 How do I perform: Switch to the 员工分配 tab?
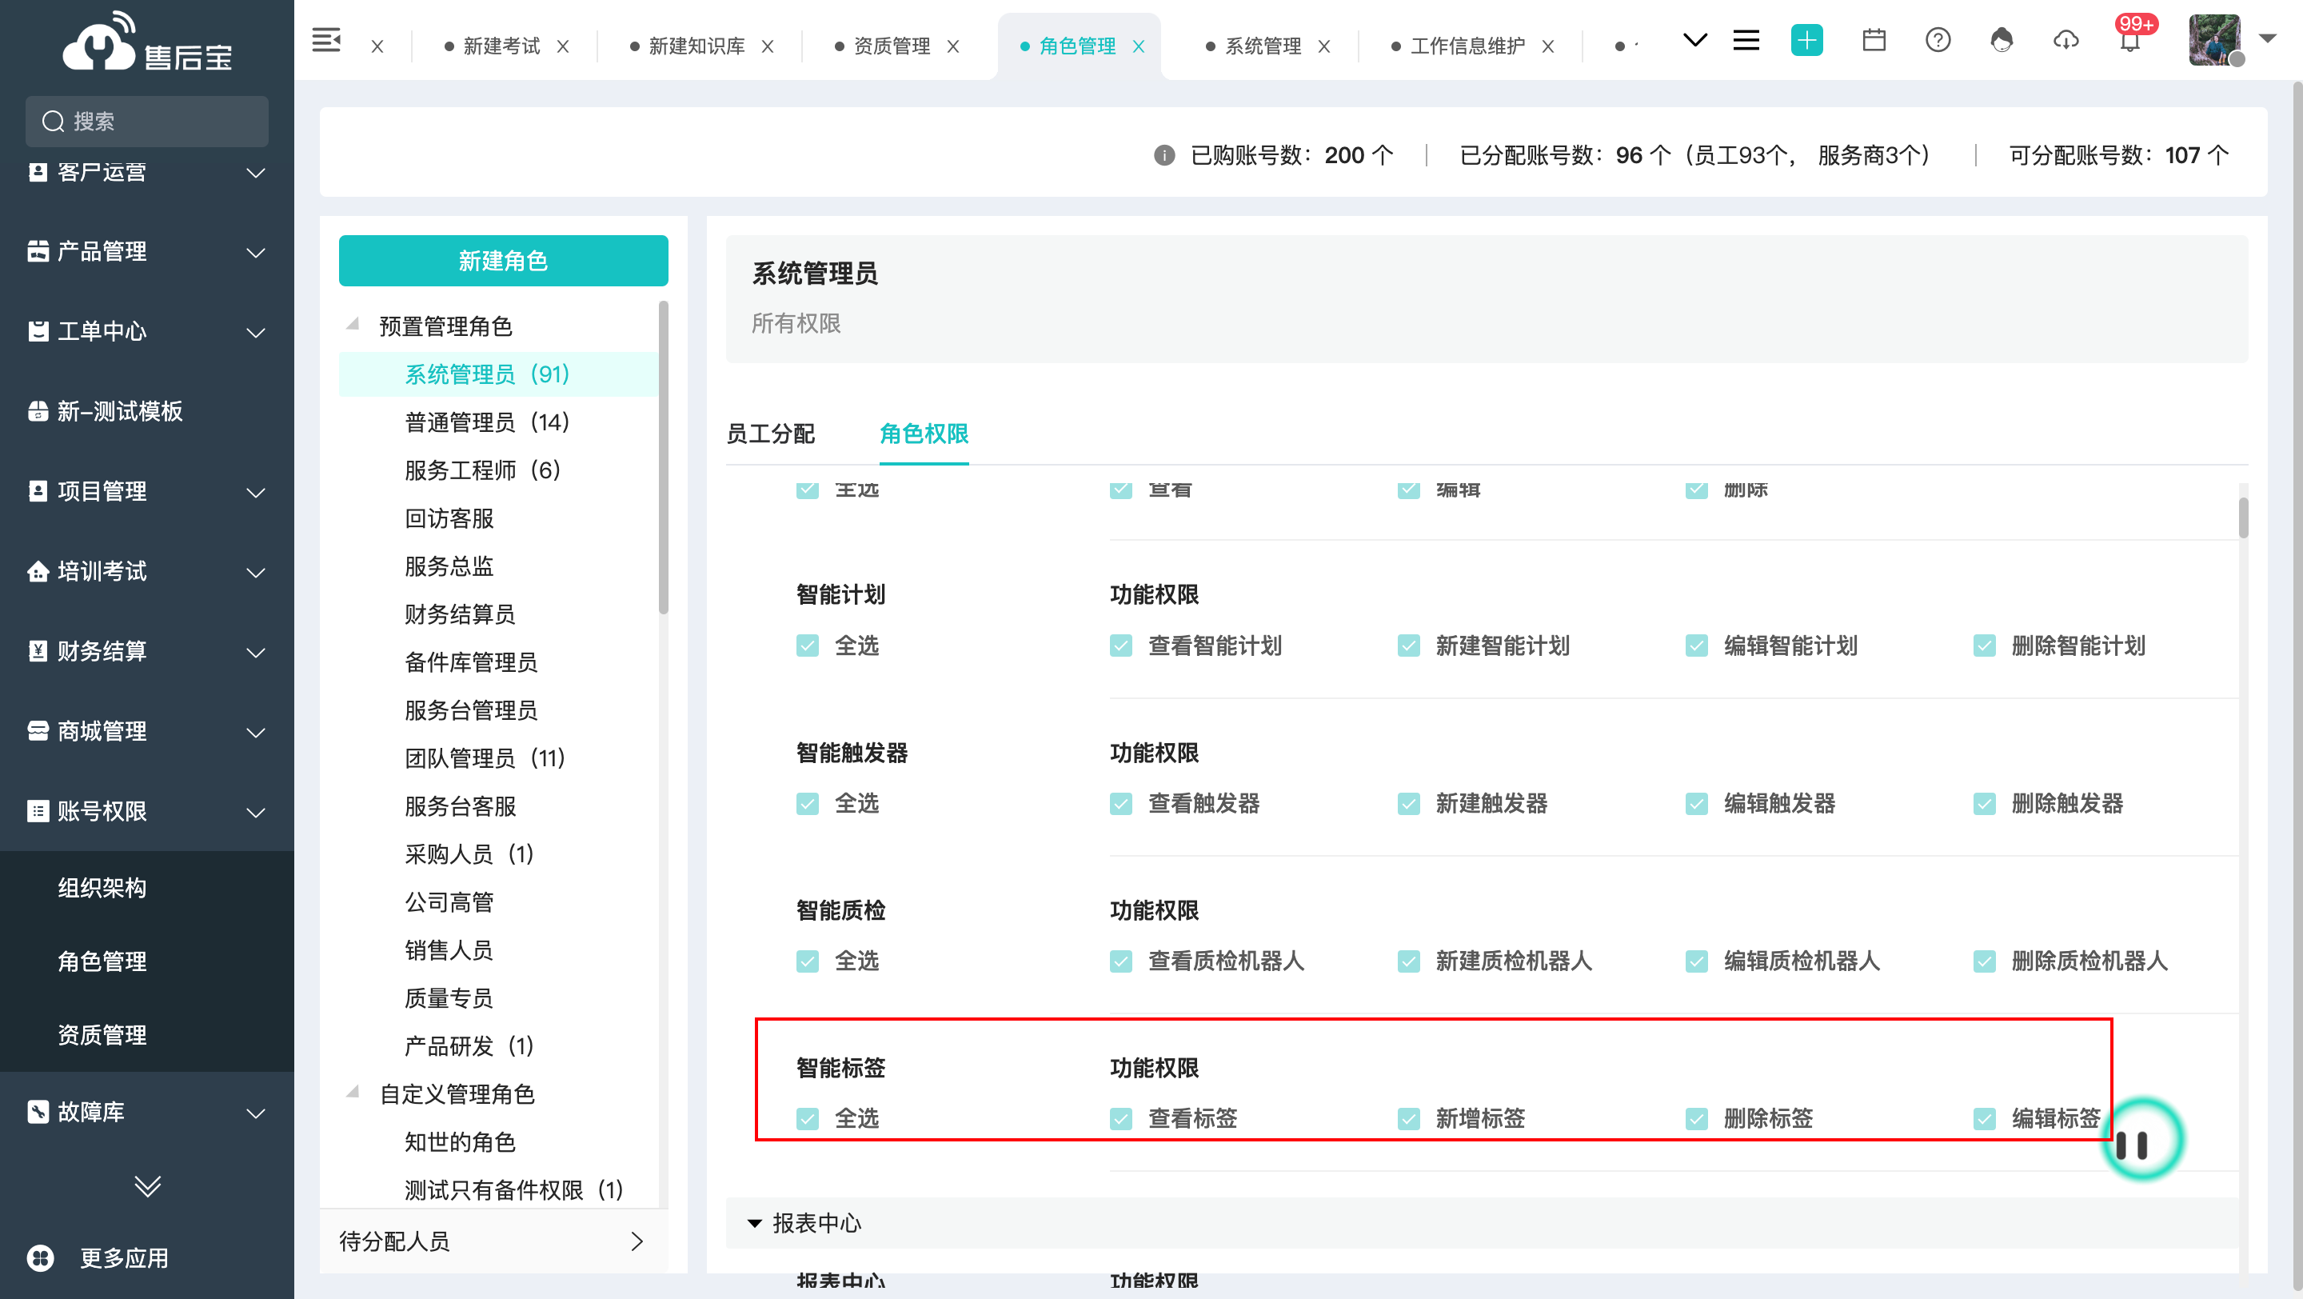770,434
